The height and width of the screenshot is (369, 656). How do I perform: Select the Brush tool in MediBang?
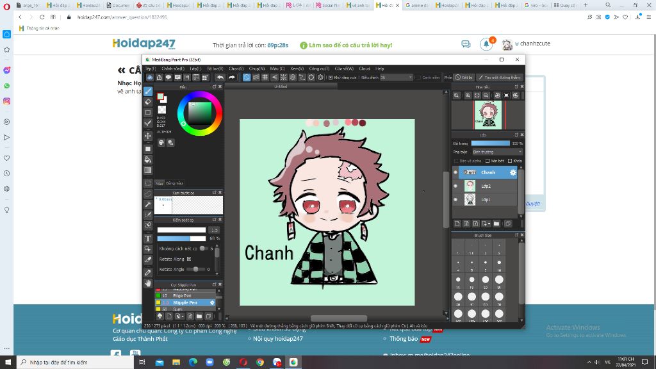(x=148, y=91)
